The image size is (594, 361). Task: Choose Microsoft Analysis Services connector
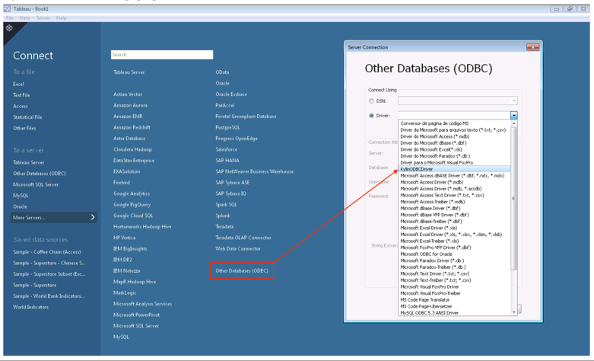tap(143, 303)
